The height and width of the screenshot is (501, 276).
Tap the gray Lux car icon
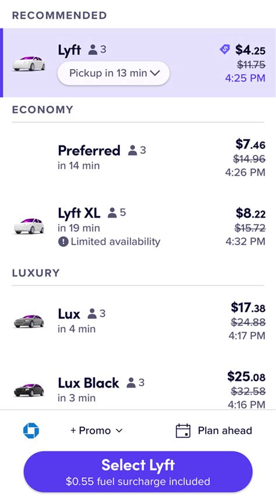click(29, 321)
